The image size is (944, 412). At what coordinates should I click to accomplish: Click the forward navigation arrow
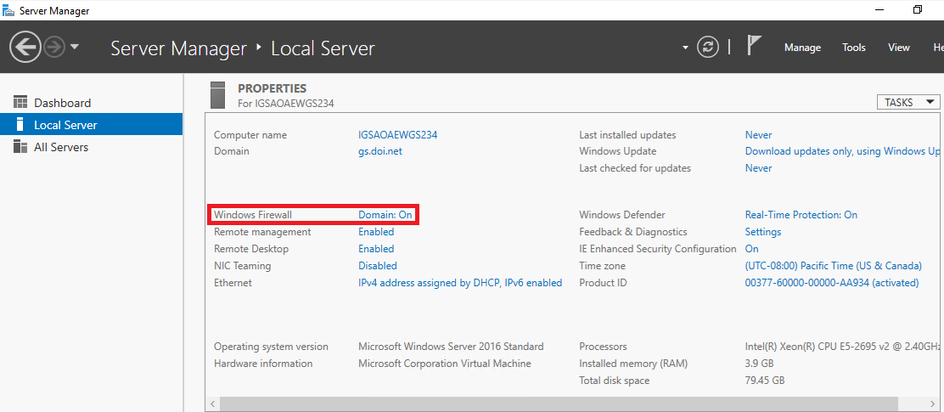click(x=54, y=47)
